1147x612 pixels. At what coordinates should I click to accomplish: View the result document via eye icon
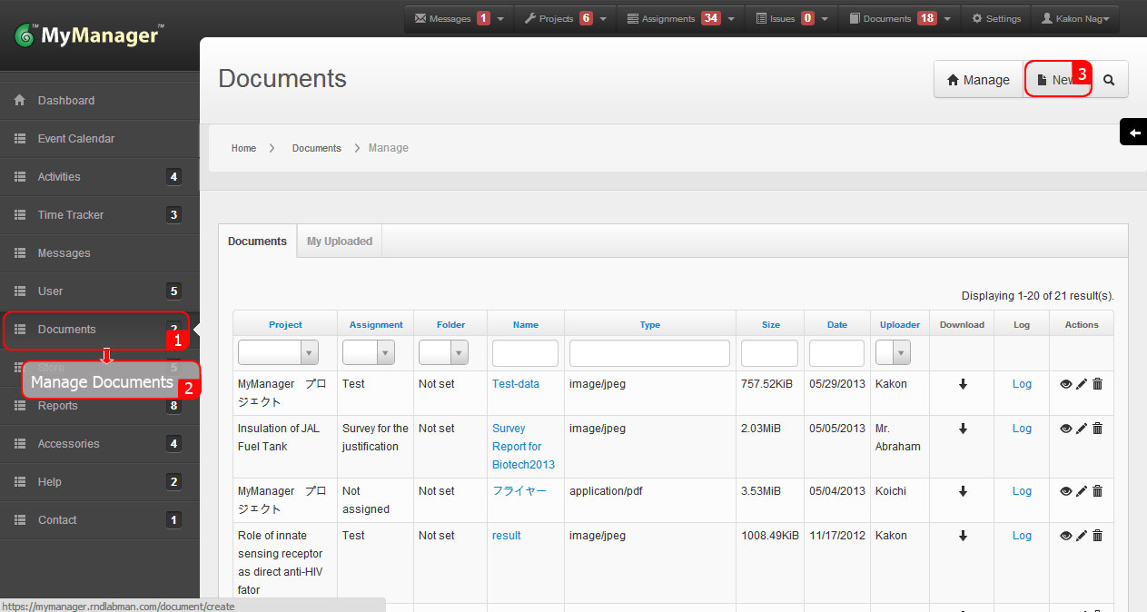tap(1066, 536)
